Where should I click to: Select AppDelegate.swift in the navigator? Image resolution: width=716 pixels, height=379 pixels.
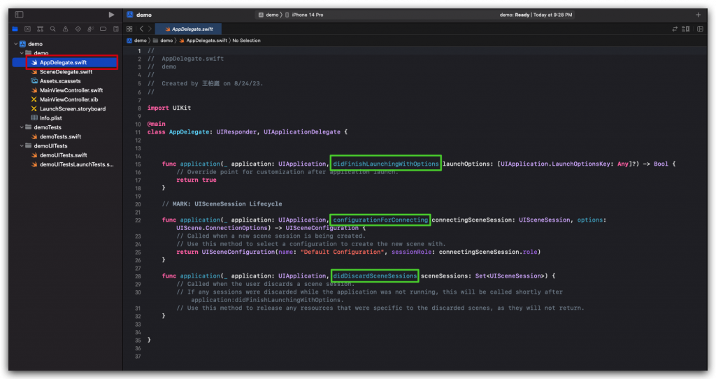[x=65, y=62]
